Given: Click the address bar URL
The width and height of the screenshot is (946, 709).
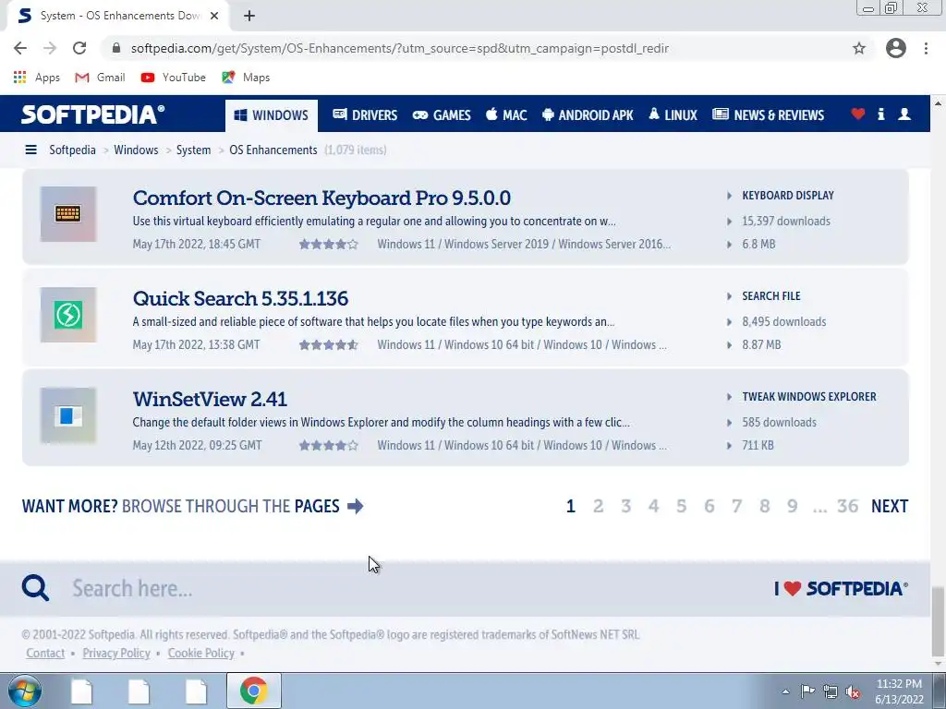Looking at the screenshot, I should (x=399, y=48).
